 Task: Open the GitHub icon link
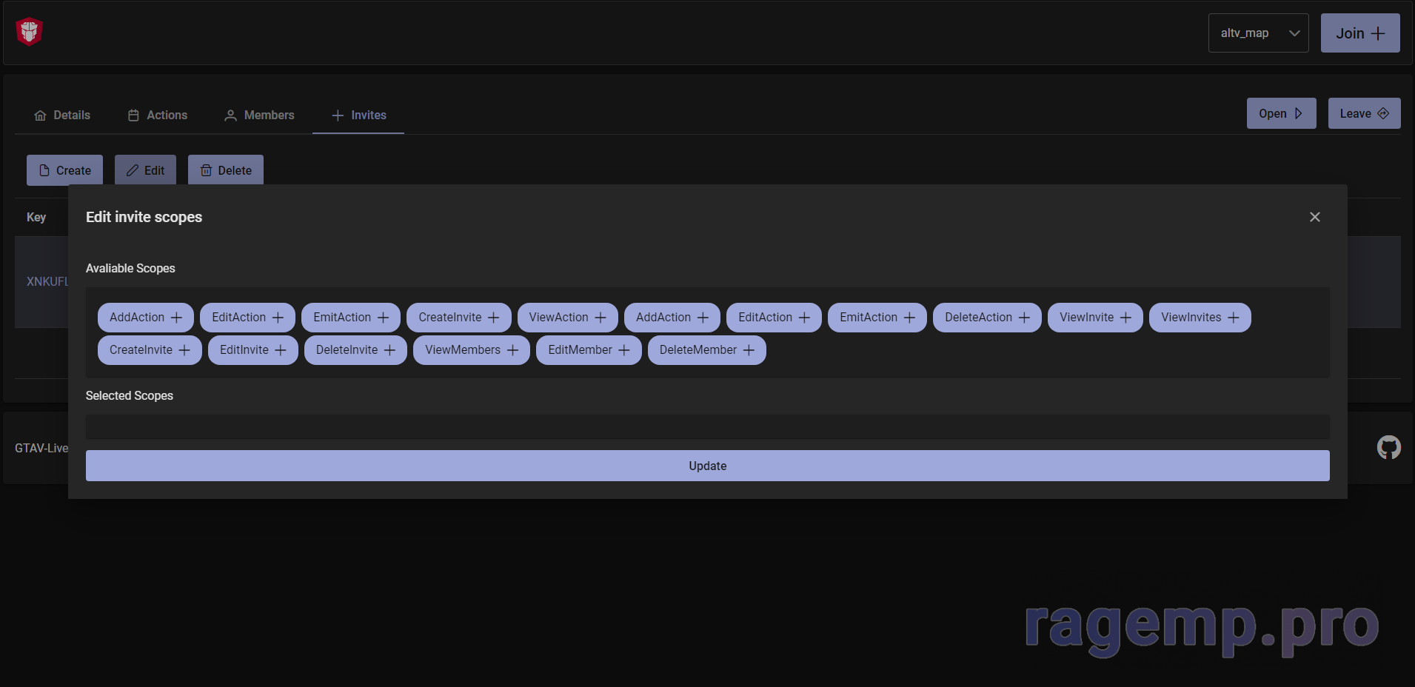[1388, 447]
